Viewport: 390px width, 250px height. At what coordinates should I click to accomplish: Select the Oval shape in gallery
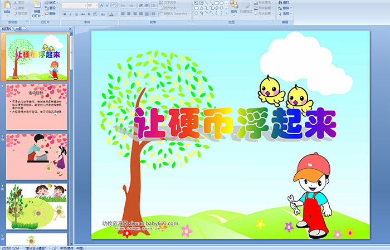pos(221,3)
